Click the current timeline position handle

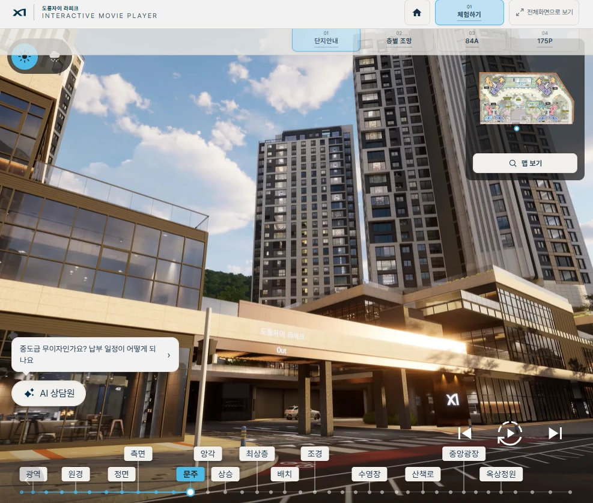[190, 492]
